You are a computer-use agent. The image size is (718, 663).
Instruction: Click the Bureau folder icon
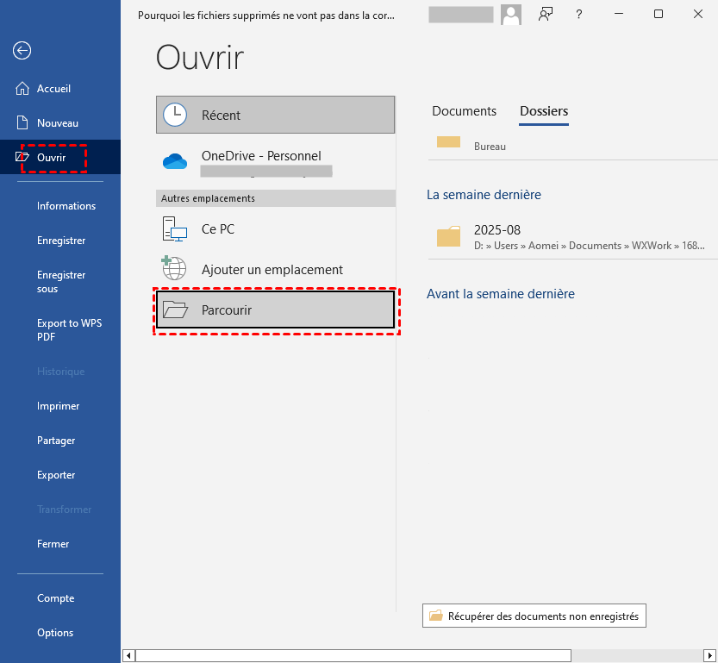click(x=448, y=142)
